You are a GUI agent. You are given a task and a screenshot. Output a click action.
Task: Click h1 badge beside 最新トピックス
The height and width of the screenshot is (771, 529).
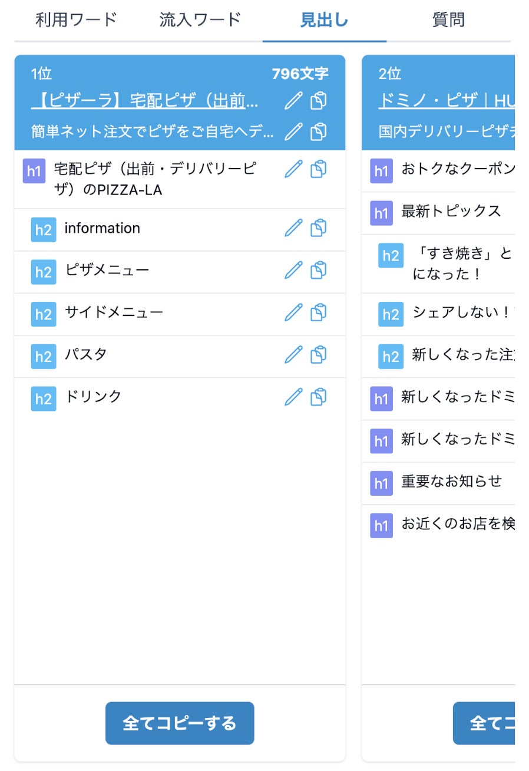[x=381, y=213]
